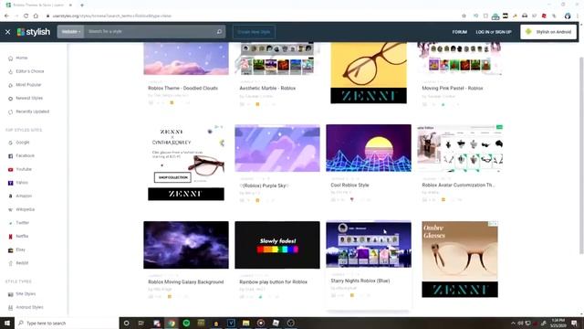Click the taskbar Type here to search box

[67, 323]
